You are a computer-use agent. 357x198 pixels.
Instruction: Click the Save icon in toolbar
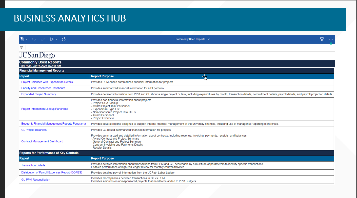(x=22, y=39)
